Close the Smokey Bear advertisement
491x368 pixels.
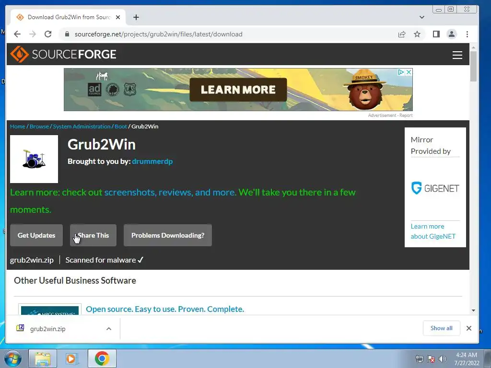409,72
